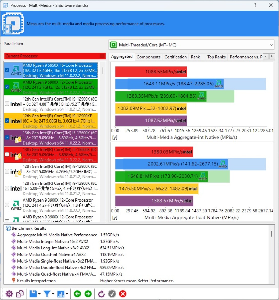
Task: Click the yellow 1476.50MPix/s chart bar
Action: point(157,189)
